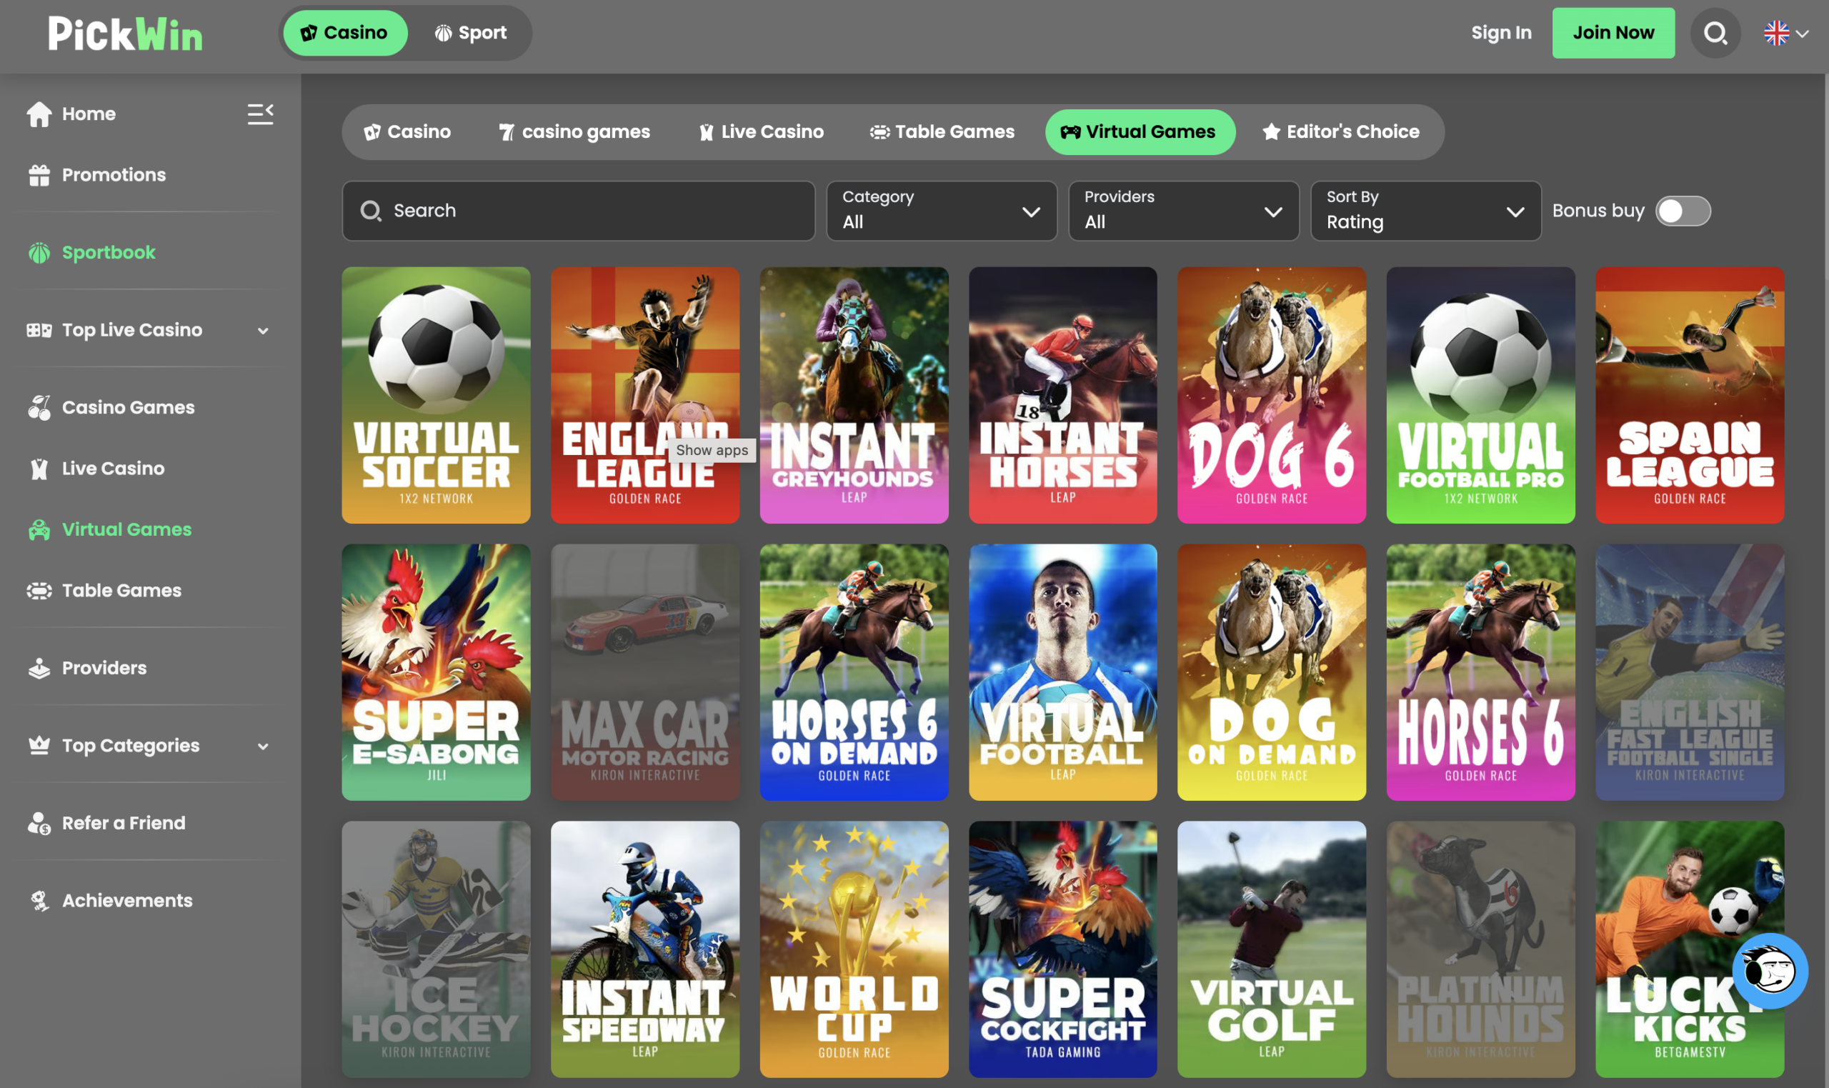Open the Ice Hockey game tile
This screenshot has width=1829, height=1088.
(435, 949)
